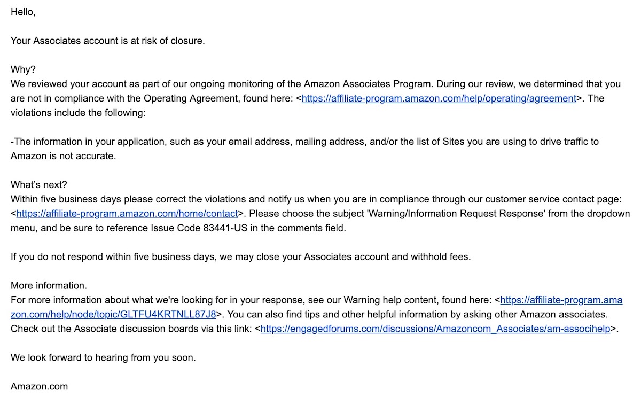Click 'Your Associates account is at risk' line
Viewport: 641px width, 398px height.
point(107,41)
